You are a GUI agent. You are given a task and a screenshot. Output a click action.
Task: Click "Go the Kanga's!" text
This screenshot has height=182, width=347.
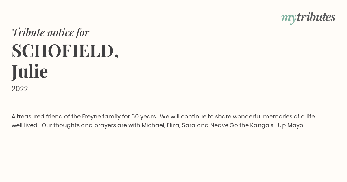pyautogui.click(x=252, y=125)
